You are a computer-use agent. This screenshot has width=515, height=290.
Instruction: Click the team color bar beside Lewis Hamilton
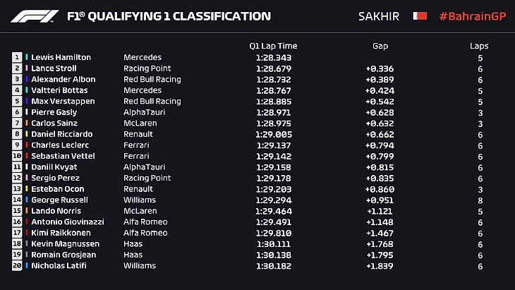(27, 57)
